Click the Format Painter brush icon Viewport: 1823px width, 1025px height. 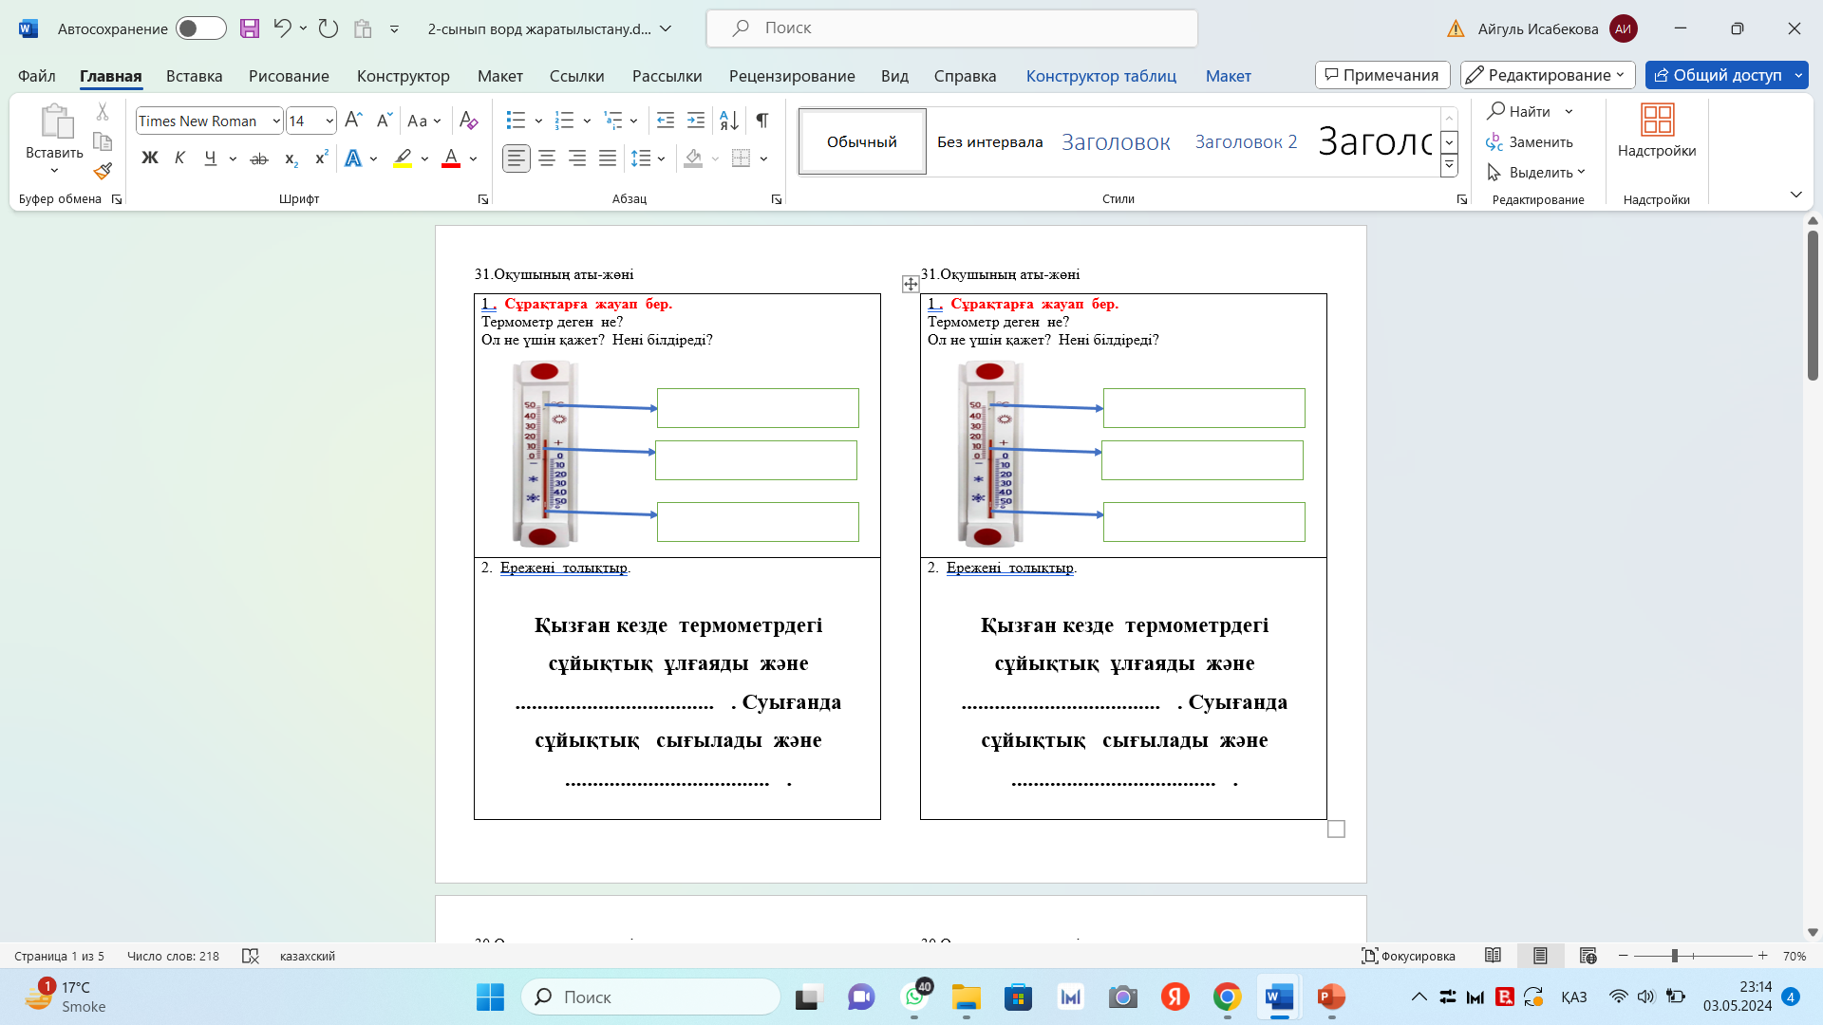coord(103,172)
